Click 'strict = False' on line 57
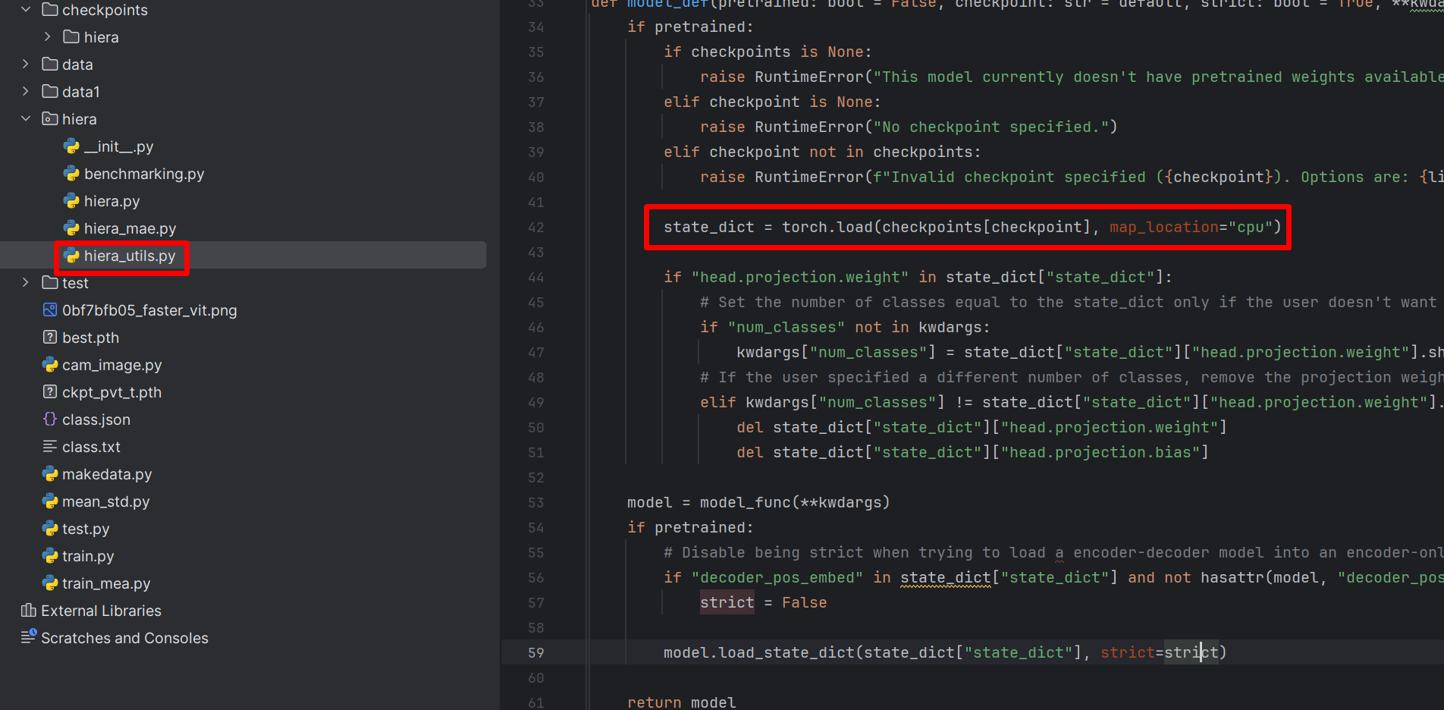The width and height of the screenshot is (1444, 710). (x=764, y=602)
